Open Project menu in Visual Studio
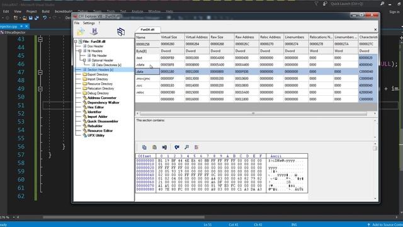Viewport: 403px width, 227px height. tap(31, 11)
